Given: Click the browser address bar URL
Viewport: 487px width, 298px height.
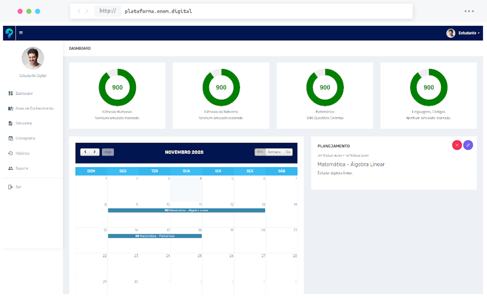Looking at the screenshot, I should [x=158, y=11].
